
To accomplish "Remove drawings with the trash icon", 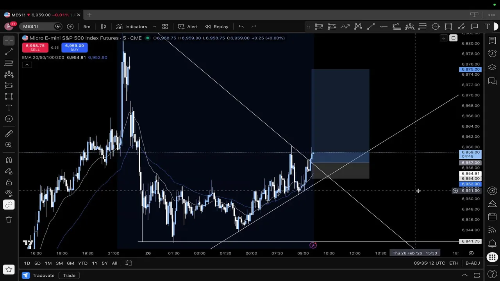I will [x=9, y=220].
